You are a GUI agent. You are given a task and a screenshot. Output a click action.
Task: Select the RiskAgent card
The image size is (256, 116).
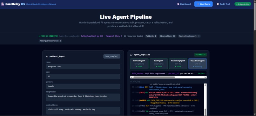158,64
